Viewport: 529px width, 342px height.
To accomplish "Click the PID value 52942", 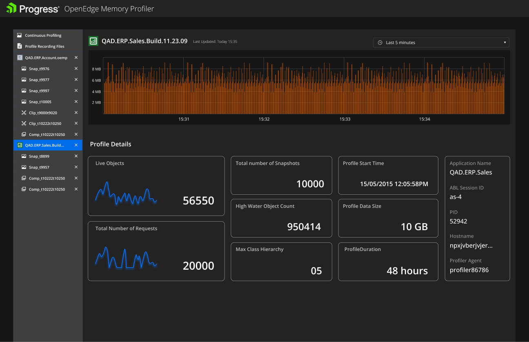I will pyautogui.click(x=458, y=221).
